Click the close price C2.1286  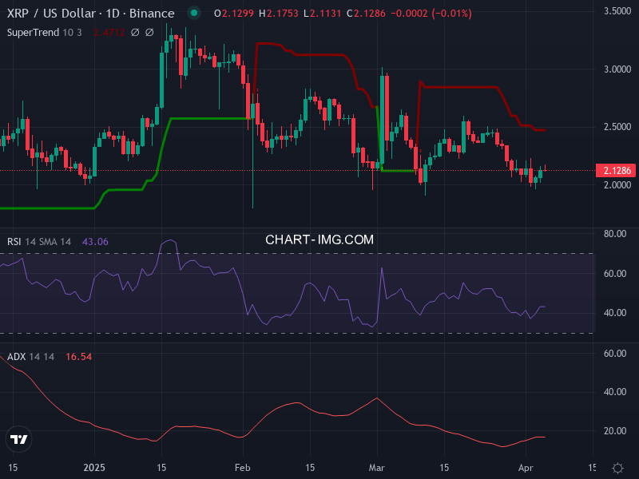(366, 14)
